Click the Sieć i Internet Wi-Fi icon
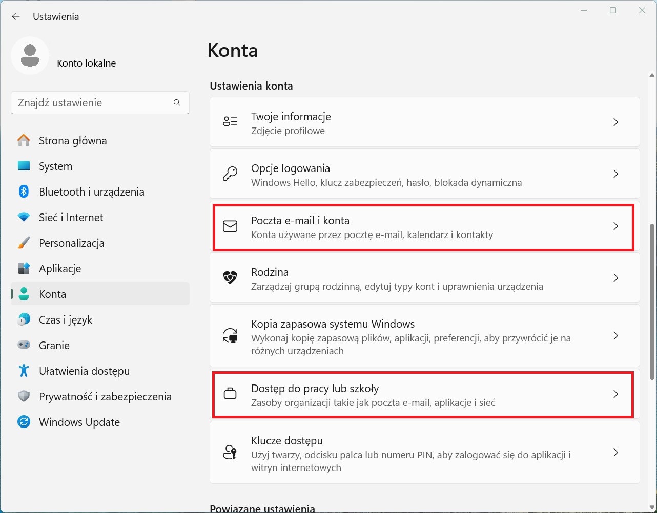Screen dimensions: 657x513 pyautogui.click(x=24, y=217)
